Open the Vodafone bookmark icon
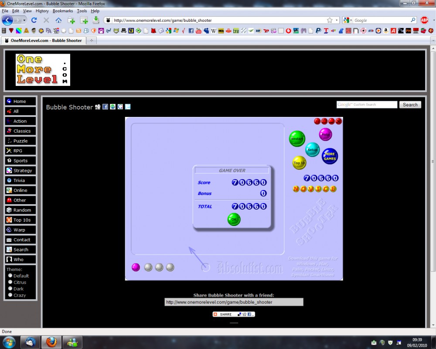This screenshot has height=349, width=436. [x=288, y=31]
